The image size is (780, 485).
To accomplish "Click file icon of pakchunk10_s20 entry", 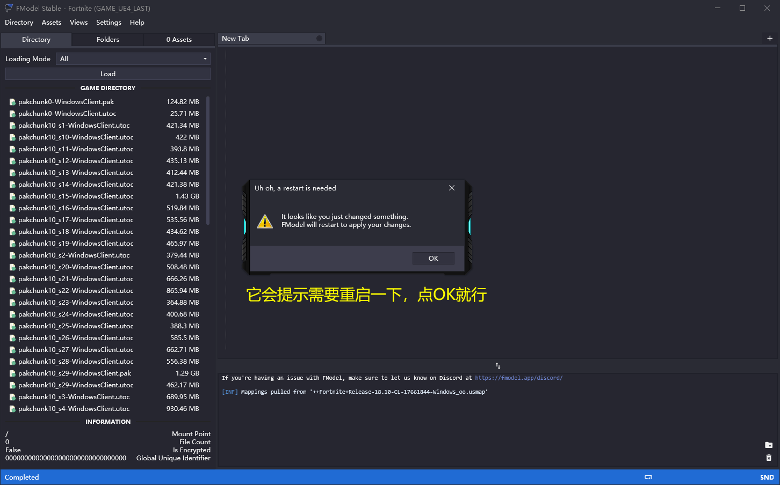I will click(x=12, y=267).
